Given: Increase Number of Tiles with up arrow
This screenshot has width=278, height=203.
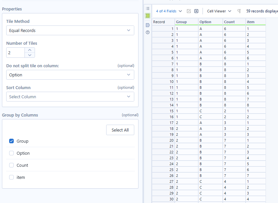Looking at the screenshot, I should click(30, 50).
